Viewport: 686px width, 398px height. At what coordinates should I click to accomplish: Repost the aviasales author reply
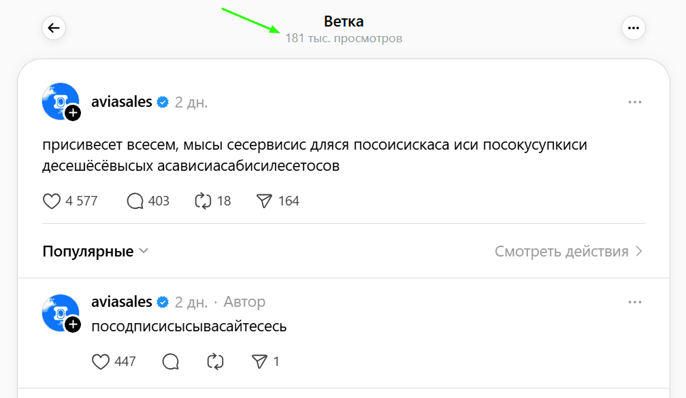coord(215,362)
